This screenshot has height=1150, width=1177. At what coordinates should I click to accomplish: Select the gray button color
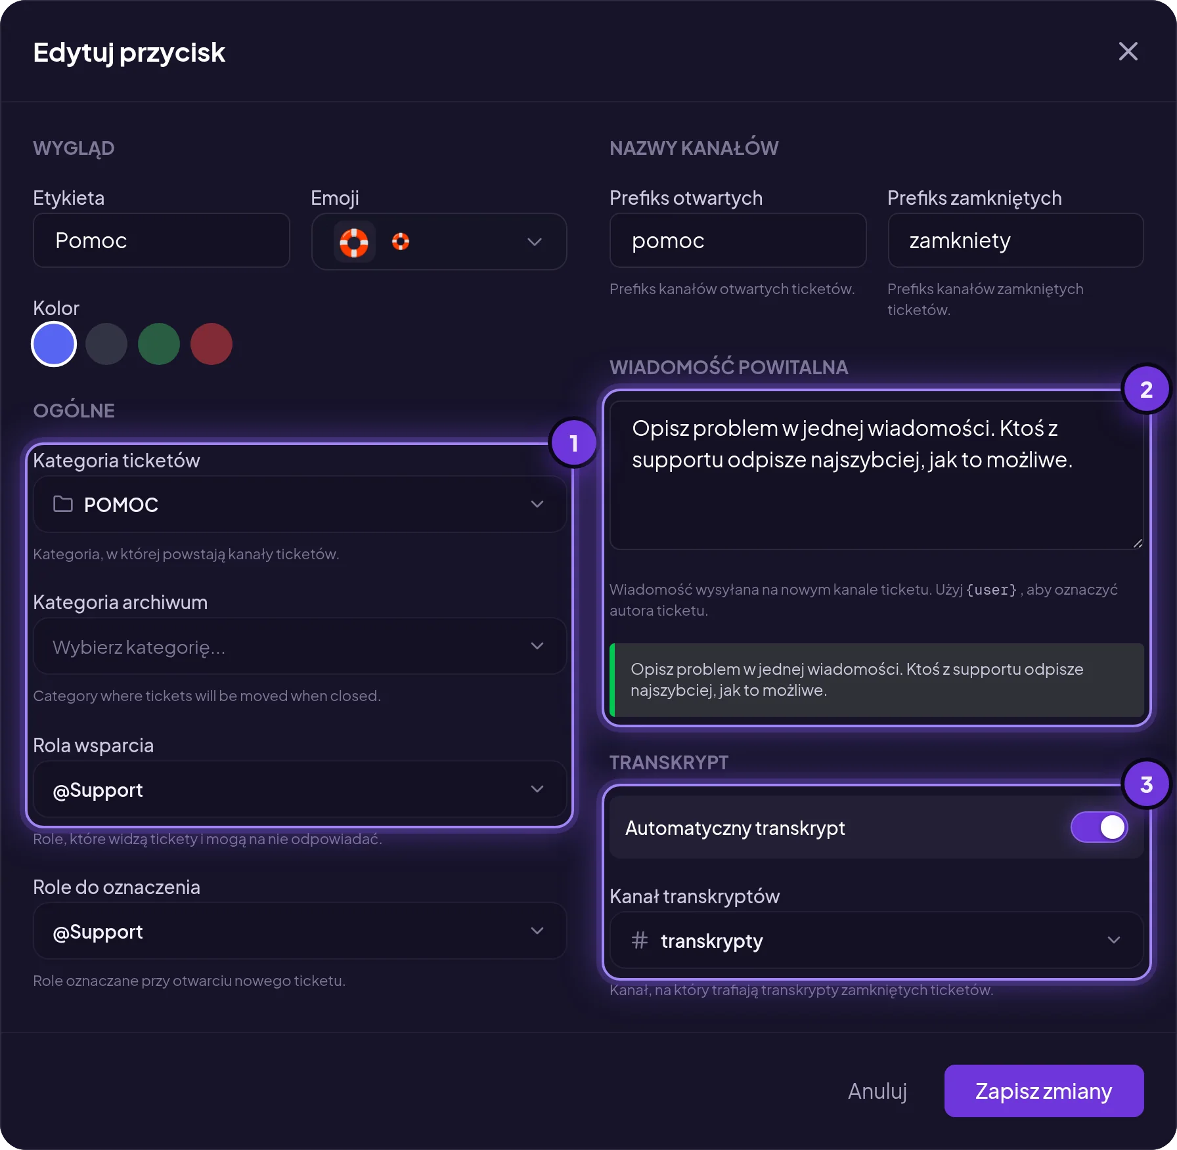click(106, 344)
